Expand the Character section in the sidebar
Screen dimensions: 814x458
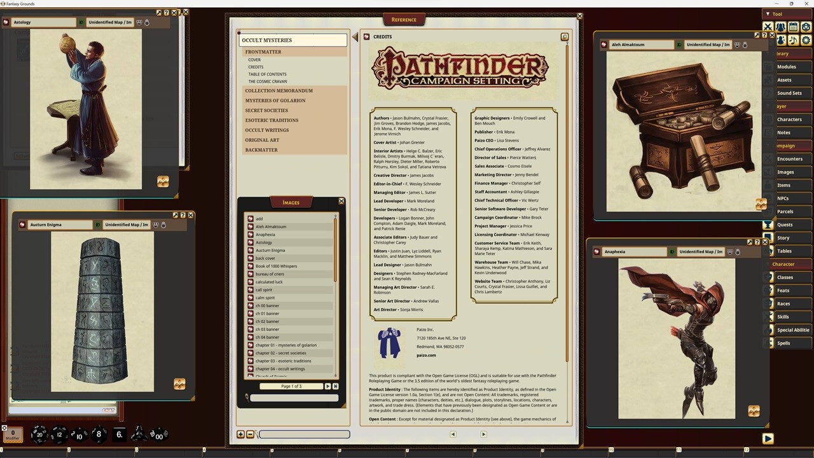(790, 264)
